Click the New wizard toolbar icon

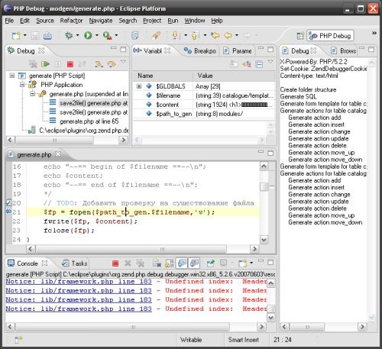click(16, 35)
